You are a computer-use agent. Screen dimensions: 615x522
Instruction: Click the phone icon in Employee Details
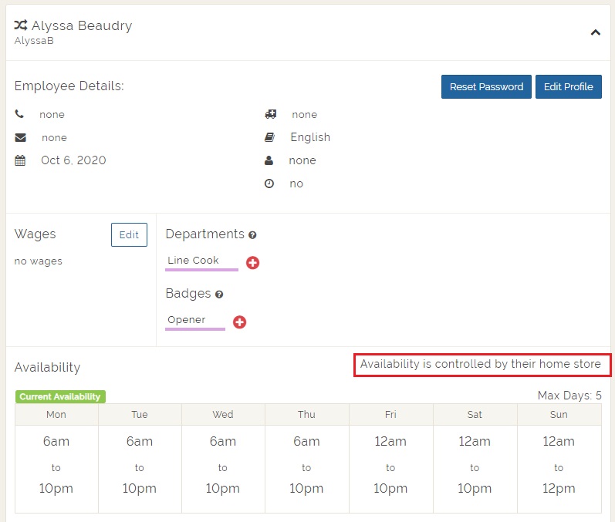19,114
